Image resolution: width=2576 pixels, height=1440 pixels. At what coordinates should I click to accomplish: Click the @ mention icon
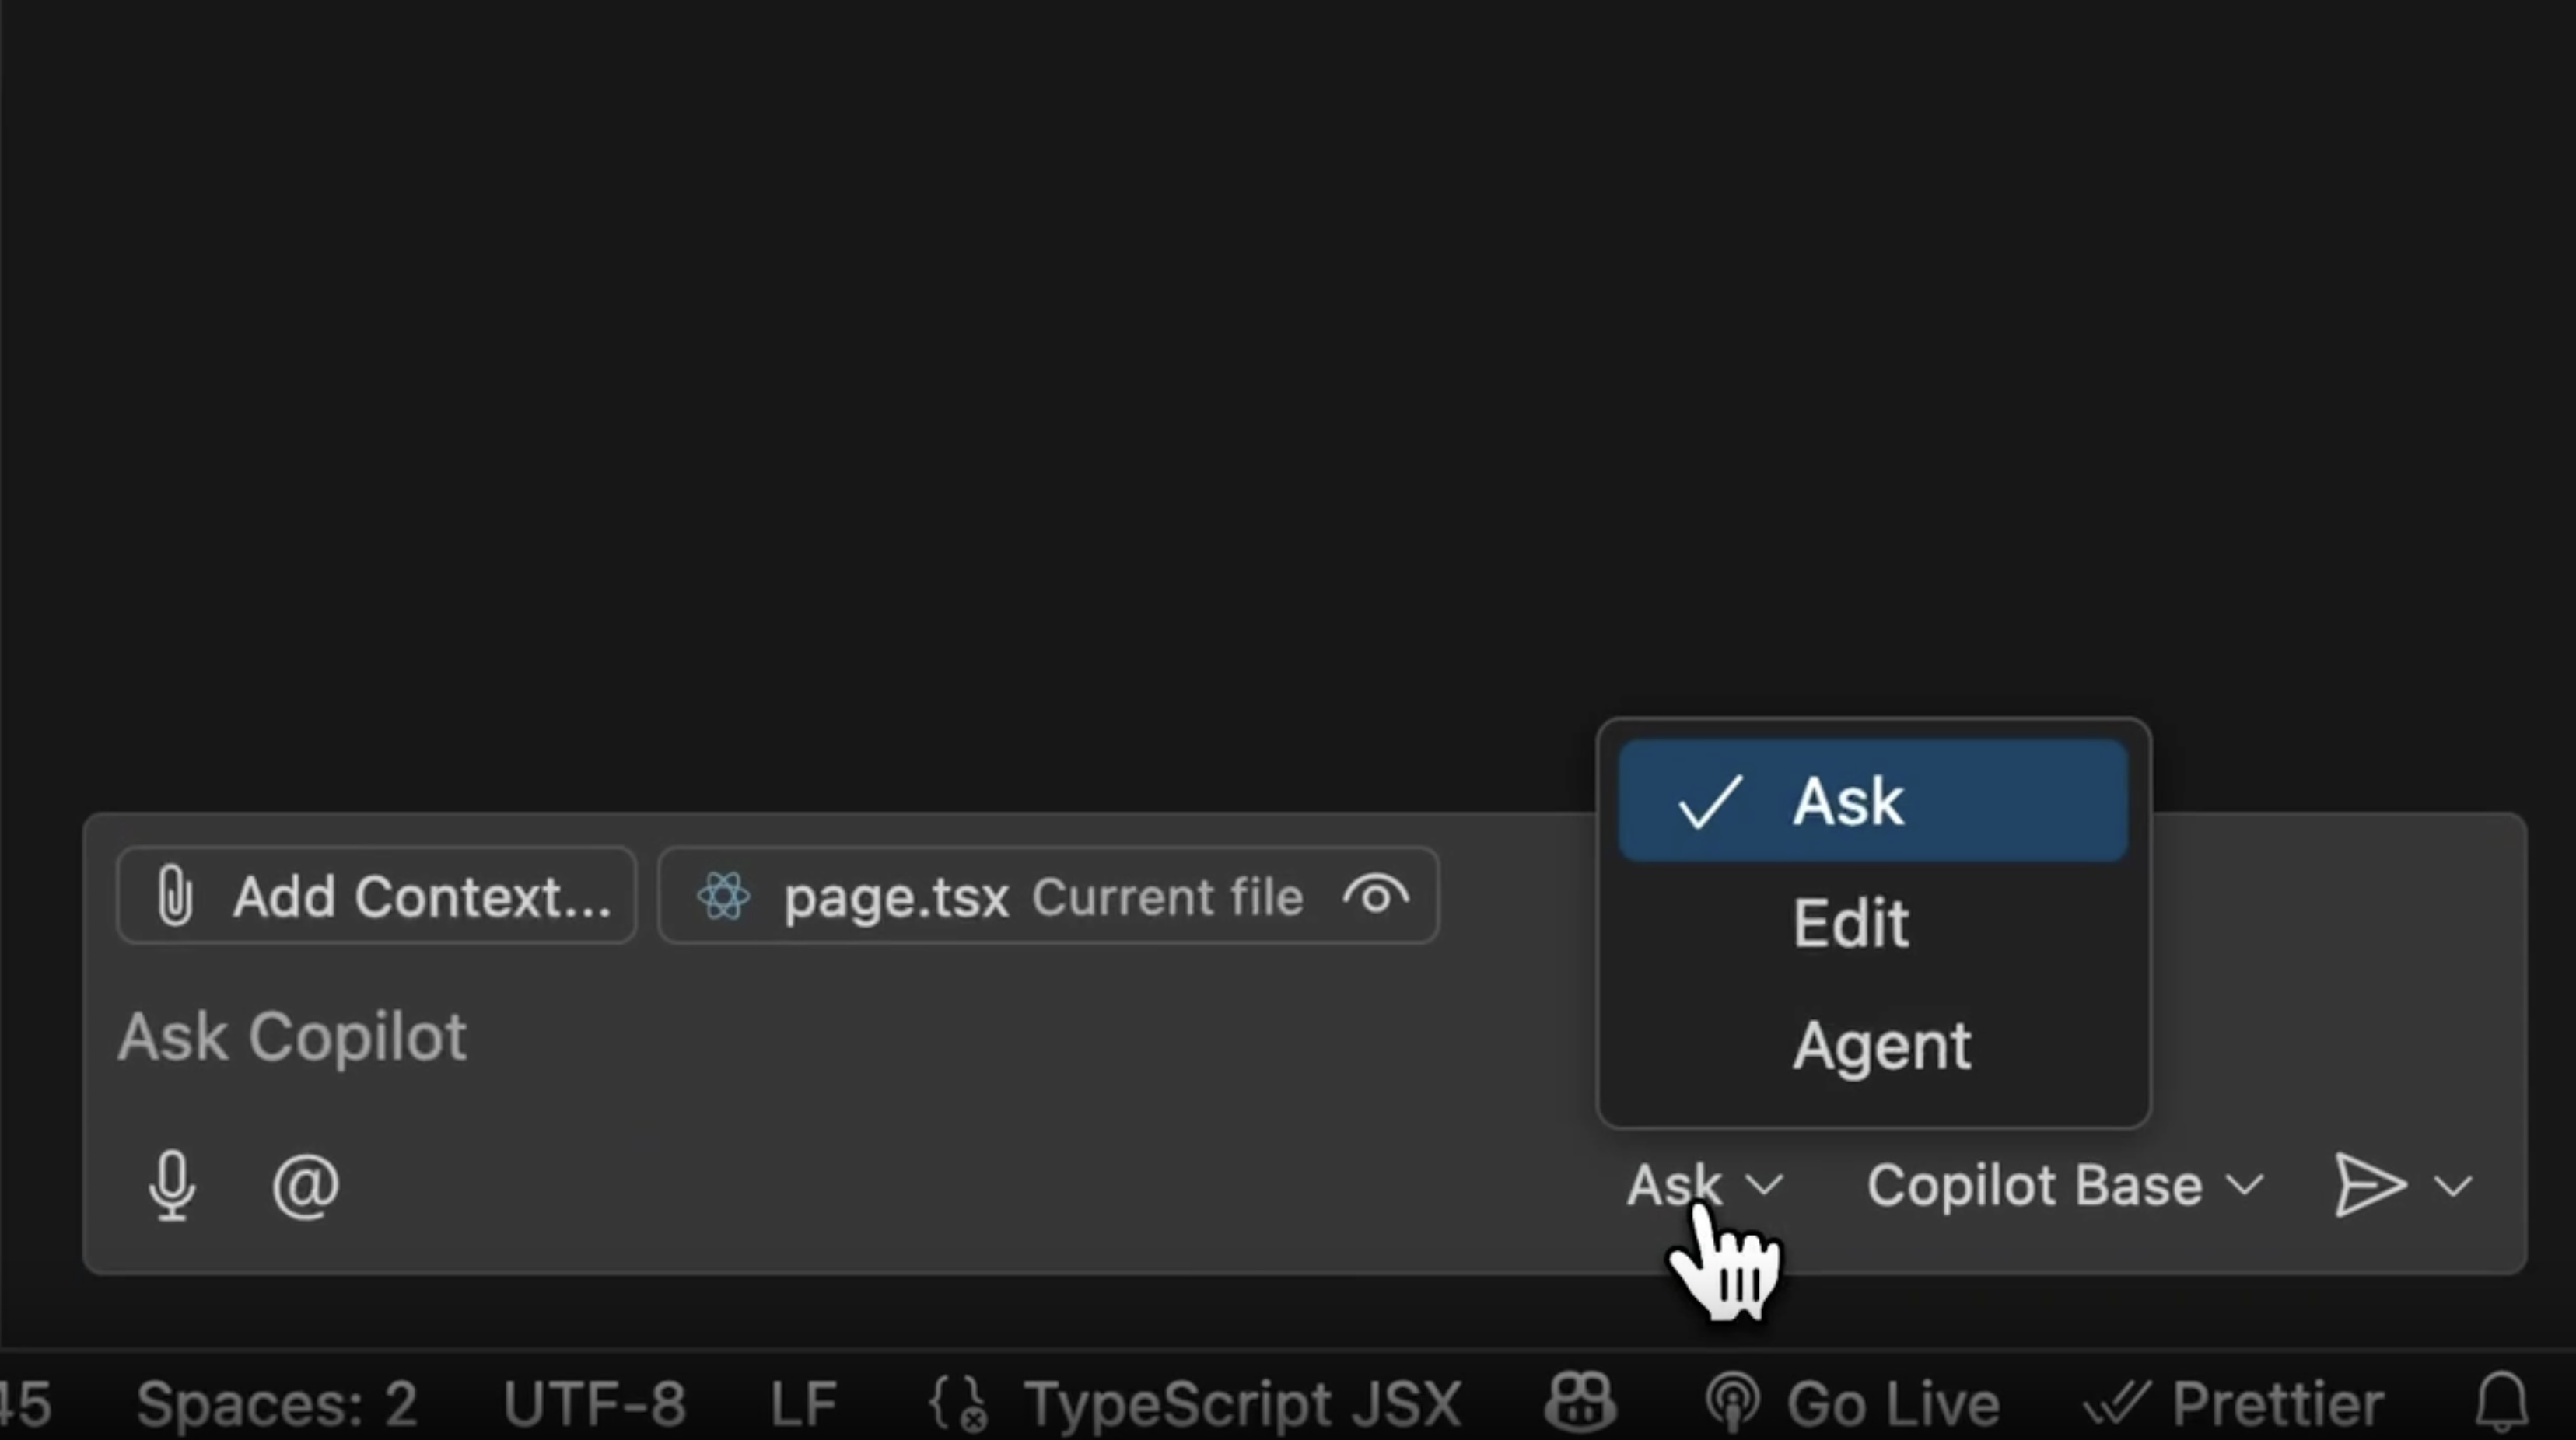click(306, 1186)
